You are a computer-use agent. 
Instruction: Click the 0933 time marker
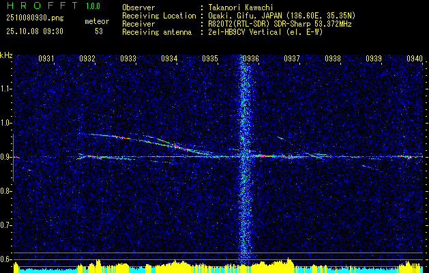(x=128, y=58)
